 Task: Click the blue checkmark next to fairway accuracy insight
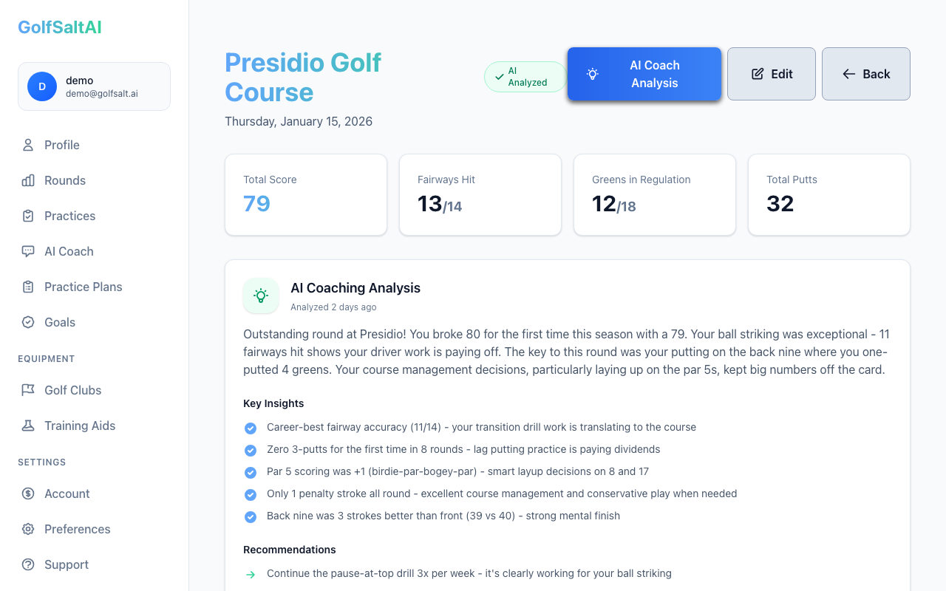point(251,428)
